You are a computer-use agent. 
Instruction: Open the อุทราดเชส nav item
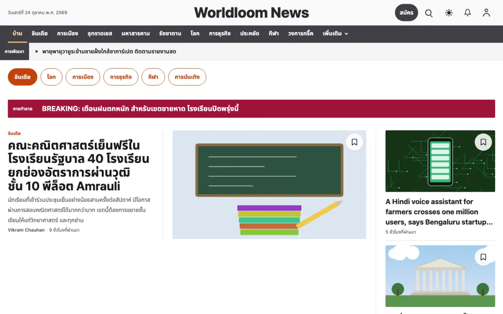point(100,33)
